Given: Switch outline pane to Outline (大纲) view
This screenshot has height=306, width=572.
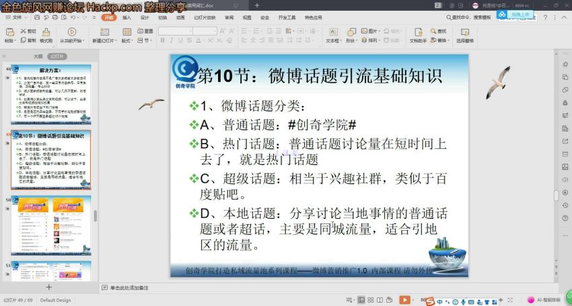Looking at the screenshot, I should pyautogui.click(x=38, y=56).
